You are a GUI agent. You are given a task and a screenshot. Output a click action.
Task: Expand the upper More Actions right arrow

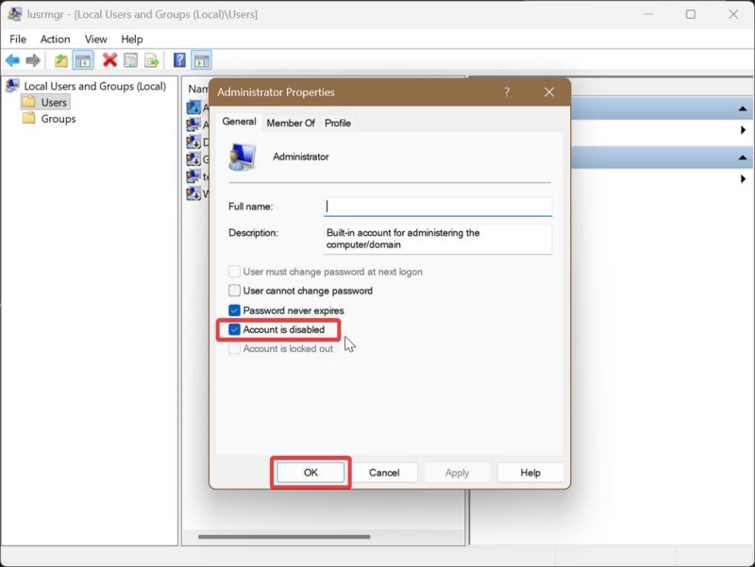[743, 130]
